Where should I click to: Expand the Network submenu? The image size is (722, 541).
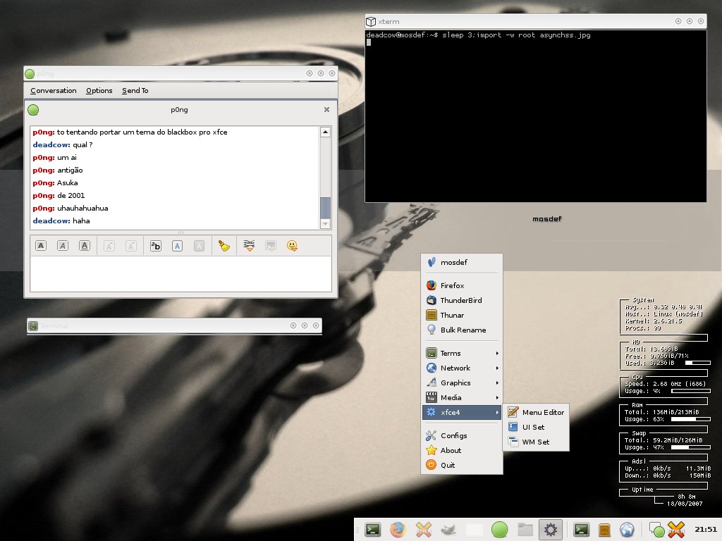point(462,368)
